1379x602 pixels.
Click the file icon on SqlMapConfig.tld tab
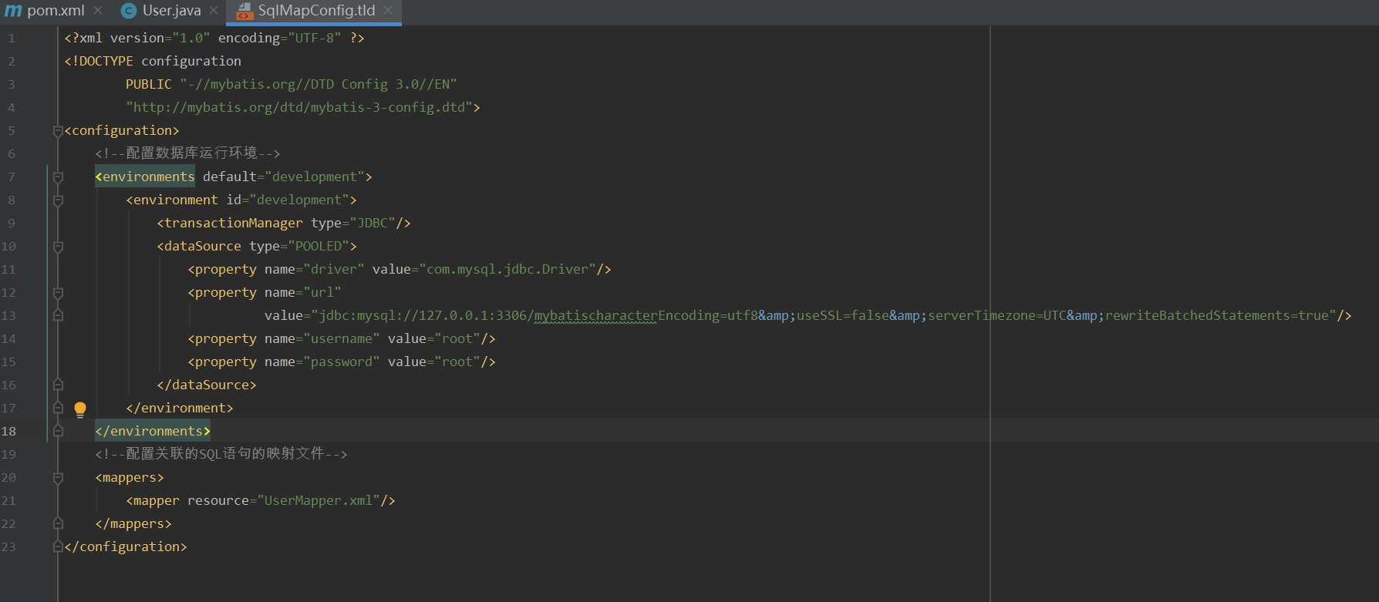[x=244, y=11]
